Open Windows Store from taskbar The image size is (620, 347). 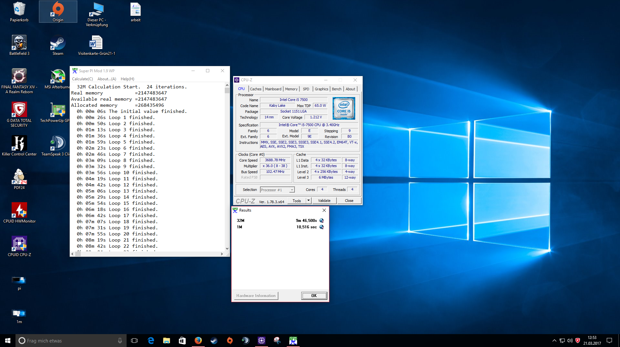182,341
